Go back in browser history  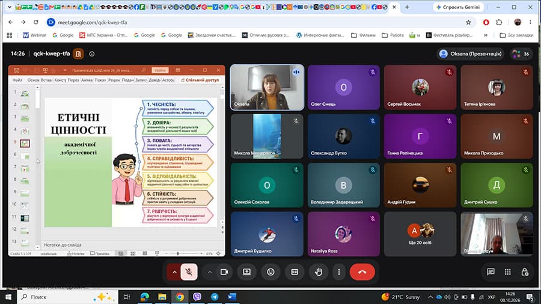coord(11,22)
